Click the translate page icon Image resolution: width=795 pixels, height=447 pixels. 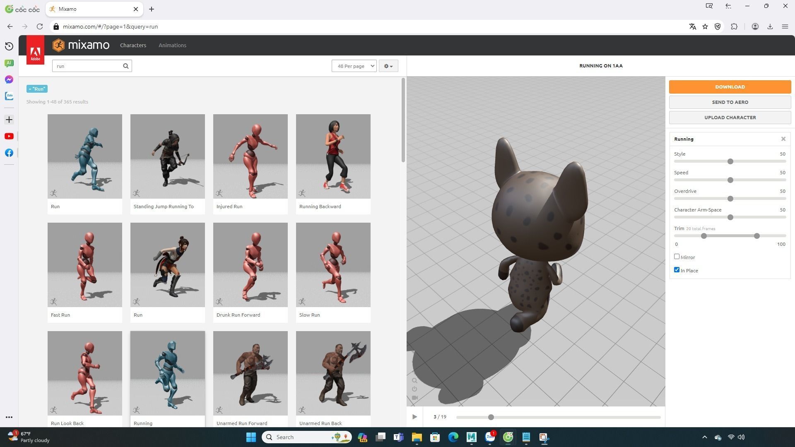(692, 26)
